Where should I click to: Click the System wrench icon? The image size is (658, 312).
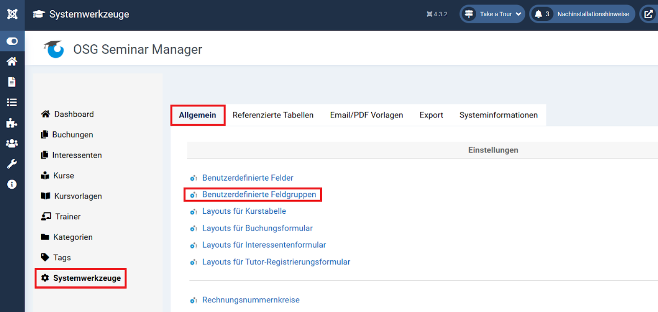[x=12, y=164]
